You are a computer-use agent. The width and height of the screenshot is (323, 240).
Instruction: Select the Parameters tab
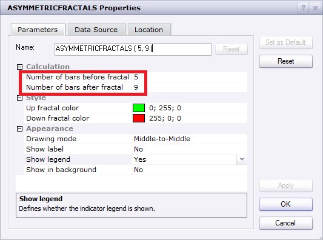click(x=38, y=30)
